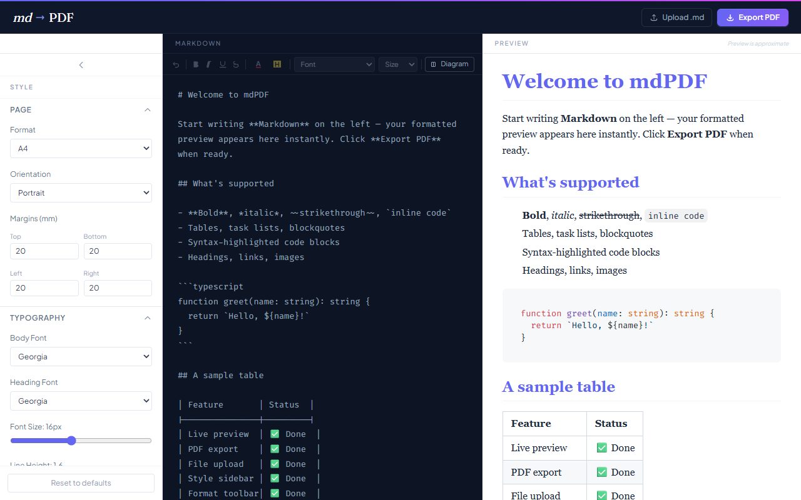Click the Top margin input field

44,251
